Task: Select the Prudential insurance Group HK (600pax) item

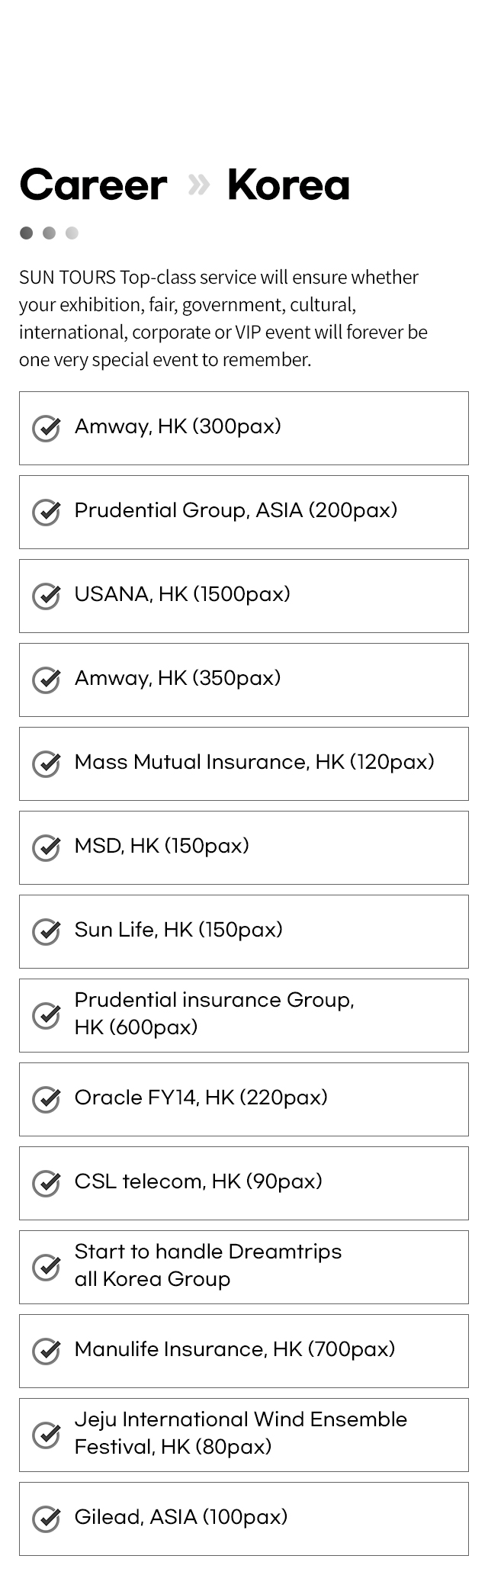Action: 244,1015
